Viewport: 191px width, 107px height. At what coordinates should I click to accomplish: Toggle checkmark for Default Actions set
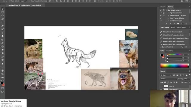pyautogui.click(x=161, y=10)
